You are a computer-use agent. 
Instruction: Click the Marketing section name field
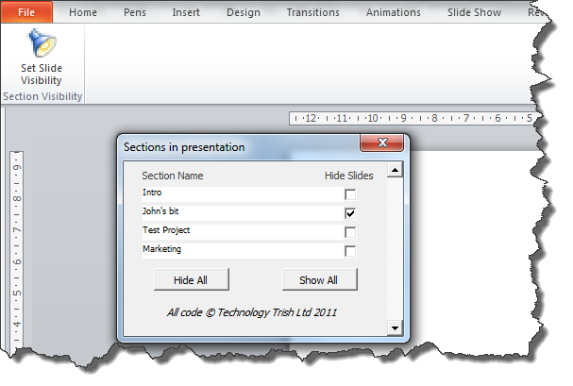click(236, 250)
